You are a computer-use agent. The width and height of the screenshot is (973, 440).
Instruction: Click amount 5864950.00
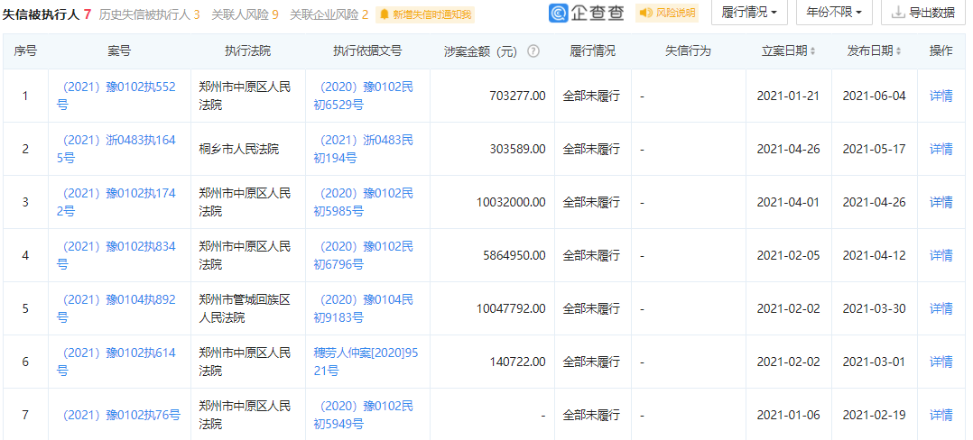pyautogui.click(x=514, y=256)
